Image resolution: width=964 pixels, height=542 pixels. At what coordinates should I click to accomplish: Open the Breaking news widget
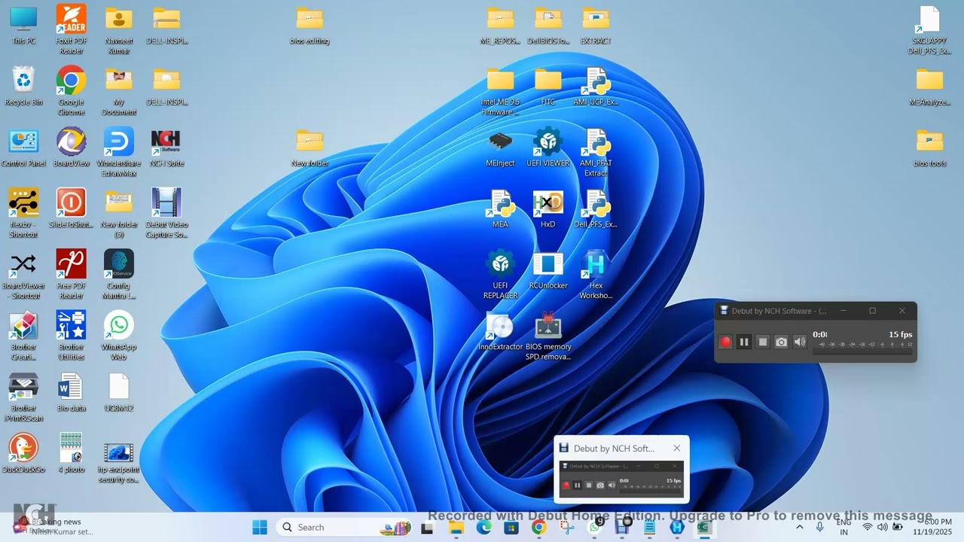(53, 526)
